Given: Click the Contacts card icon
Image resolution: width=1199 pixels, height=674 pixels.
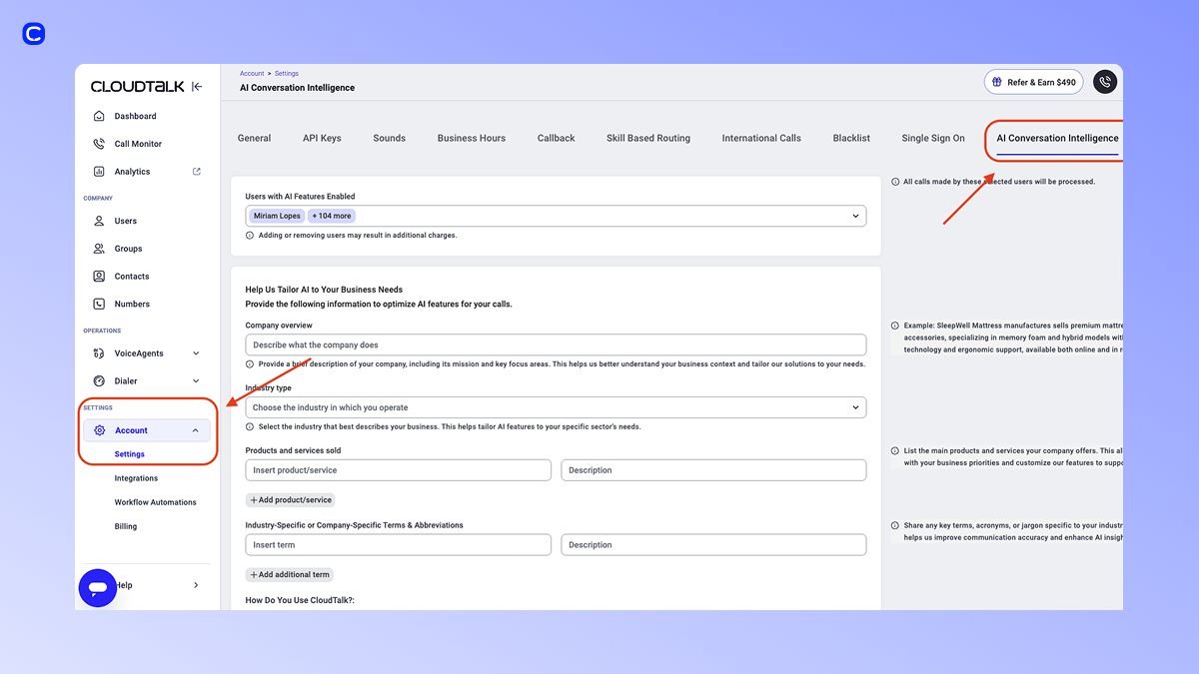Looking at the screenshot, I should point(99,277).
